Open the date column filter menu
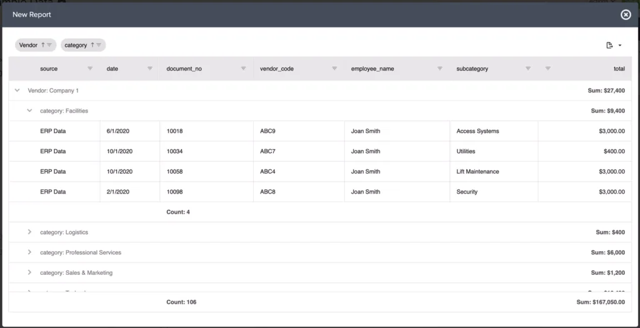Image resolution: width=640 pixels, height=328 pixels. click(x=150, y=69)
